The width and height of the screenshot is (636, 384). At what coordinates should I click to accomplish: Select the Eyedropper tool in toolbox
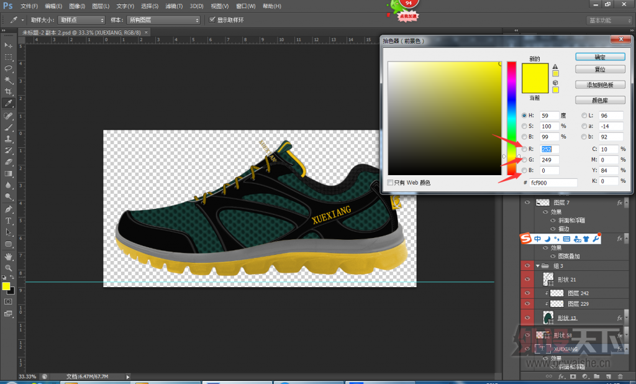pyautogui.click(x=8, y=103)
